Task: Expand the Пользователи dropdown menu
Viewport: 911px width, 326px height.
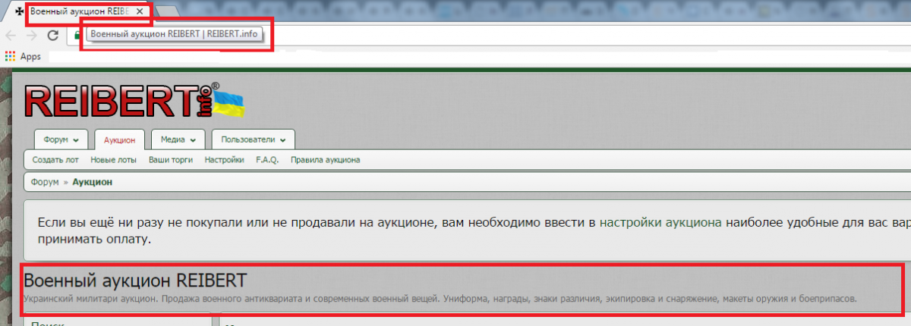Action: pyautogui.click(x=253, y=140)
